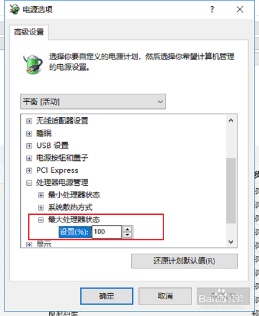Click the Power Options title bar icon

tap(15, 9)
